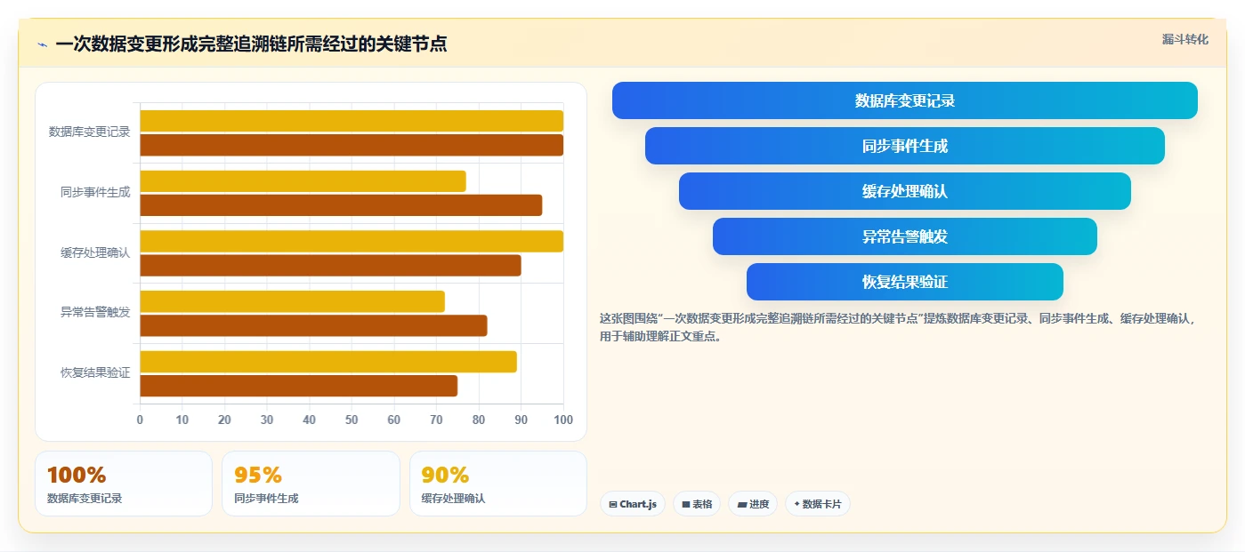Viewport: 1245px width, 552px height.
Task: Select the 异常告警触发 funnel stage
Action: (x=904, y=236)
